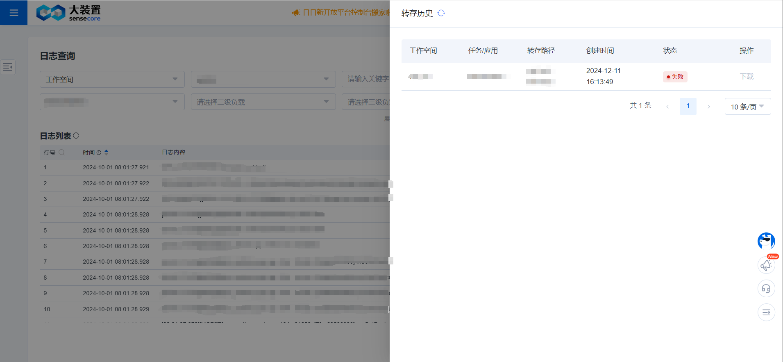This screenshot has width=783, height=362.
Task: Select page 1 in pagination
Action: [x=688, y=106]
